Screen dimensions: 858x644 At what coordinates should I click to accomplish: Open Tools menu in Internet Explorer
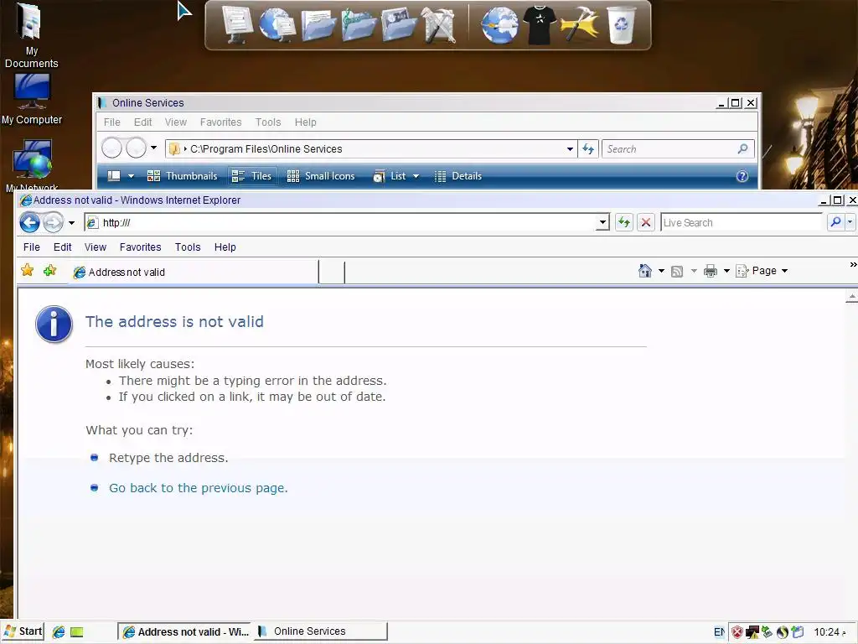[x=188, y=247]
